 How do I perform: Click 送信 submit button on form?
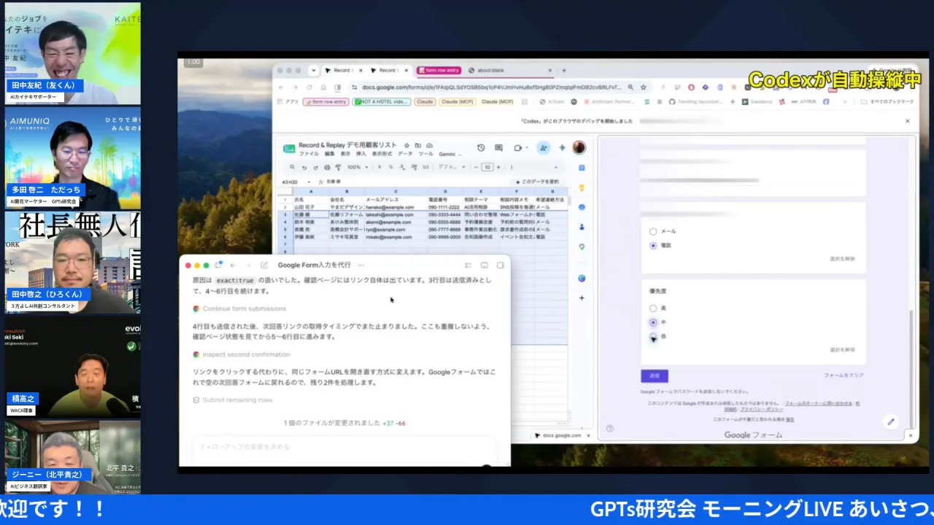pyautogui.click(x=655, y=376)
